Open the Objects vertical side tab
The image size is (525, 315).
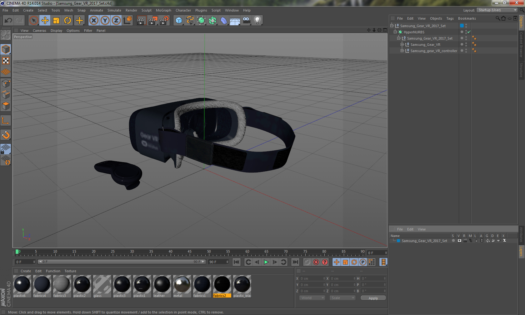521,22
